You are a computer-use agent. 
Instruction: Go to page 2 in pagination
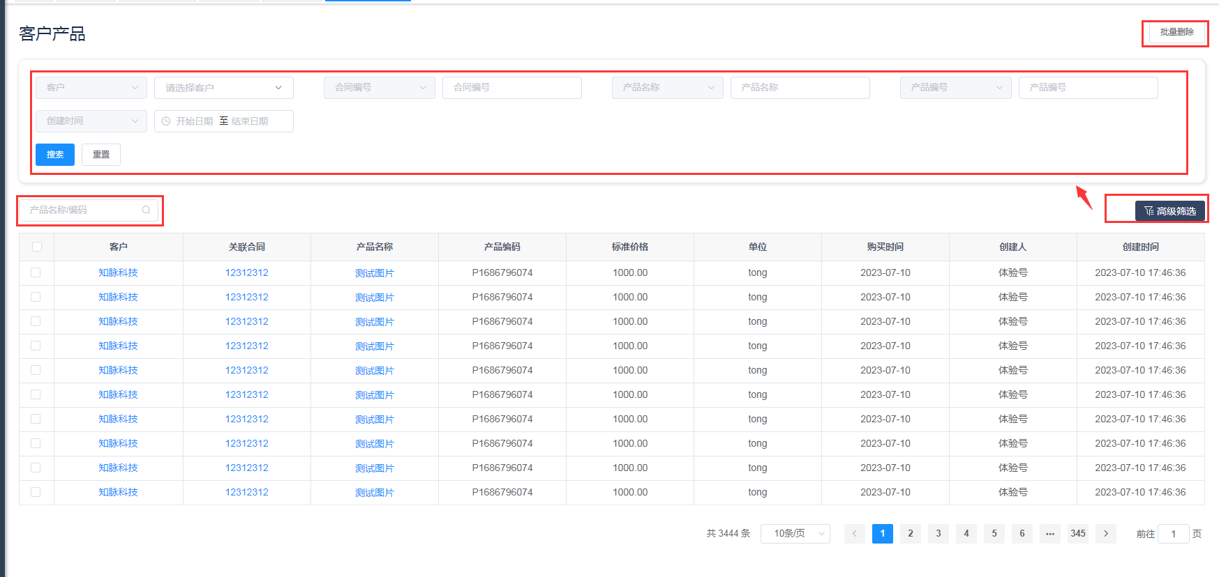coord(910,534)
